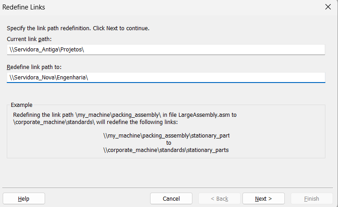Click the Example group box heading
338x207 pixels.
coord(22,105)
